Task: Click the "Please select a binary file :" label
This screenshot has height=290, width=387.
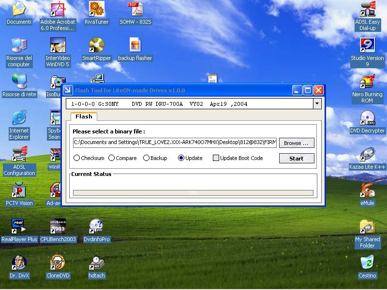Action: [109, 131]
